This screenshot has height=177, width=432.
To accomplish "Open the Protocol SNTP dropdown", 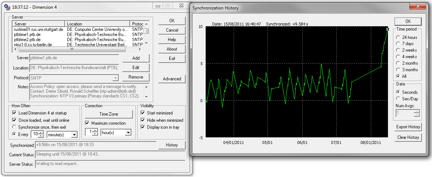I will point(115,78).
